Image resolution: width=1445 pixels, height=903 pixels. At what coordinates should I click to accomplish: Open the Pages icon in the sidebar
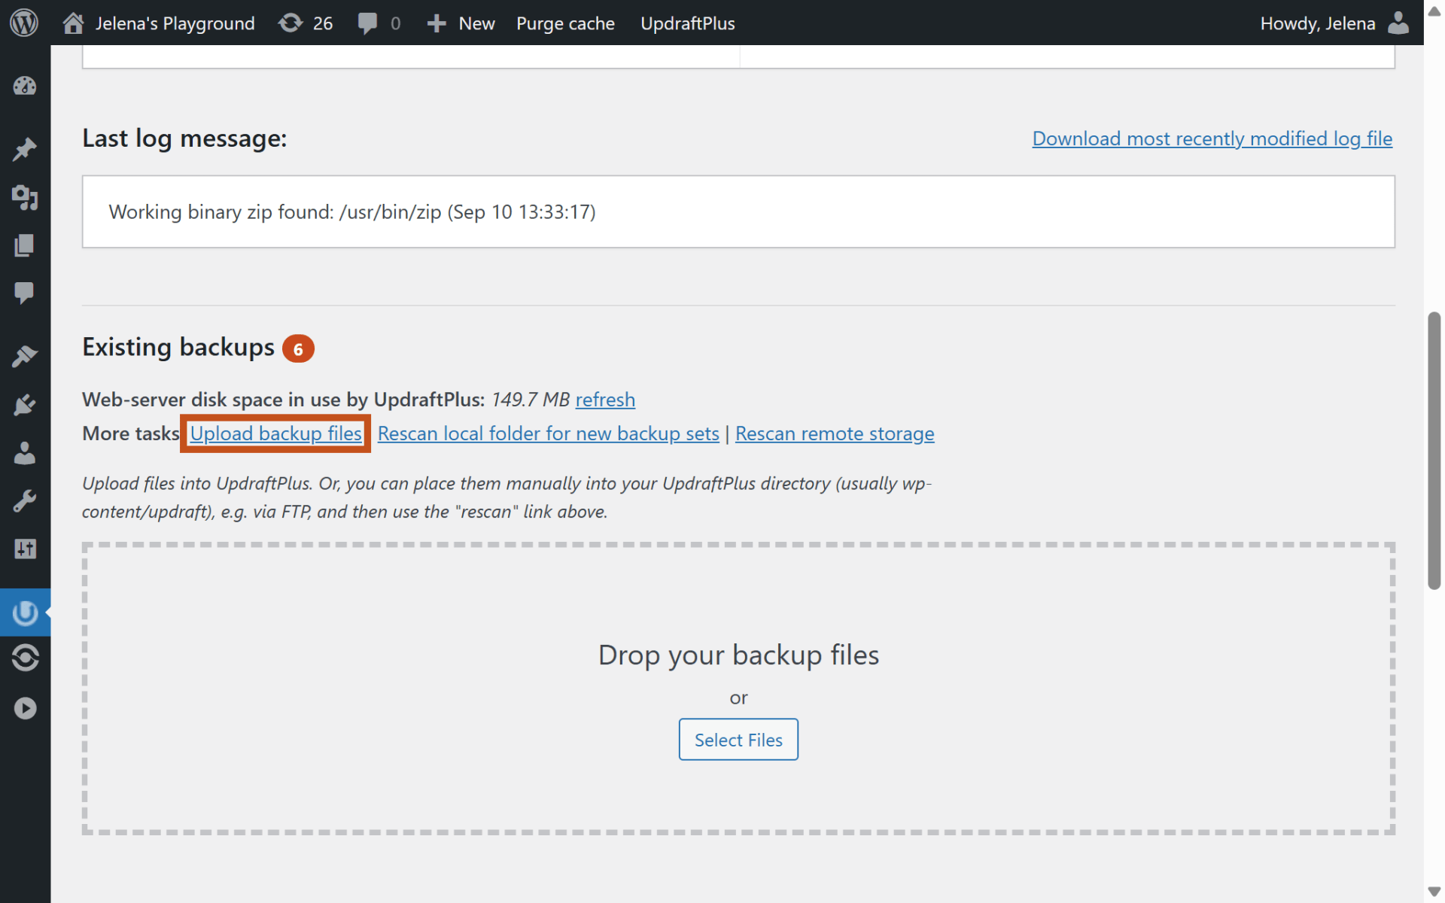[x=25, y=245]
